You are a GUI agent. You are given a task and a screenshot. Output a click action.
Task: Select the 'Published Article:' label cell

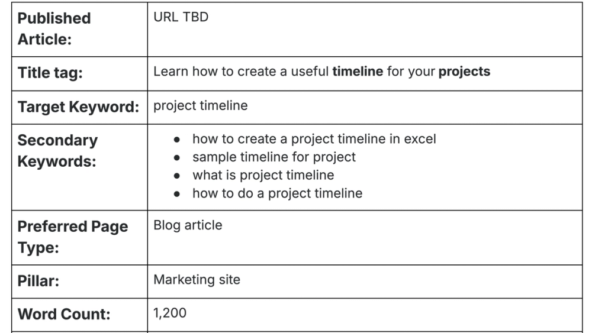coord(80,30)
